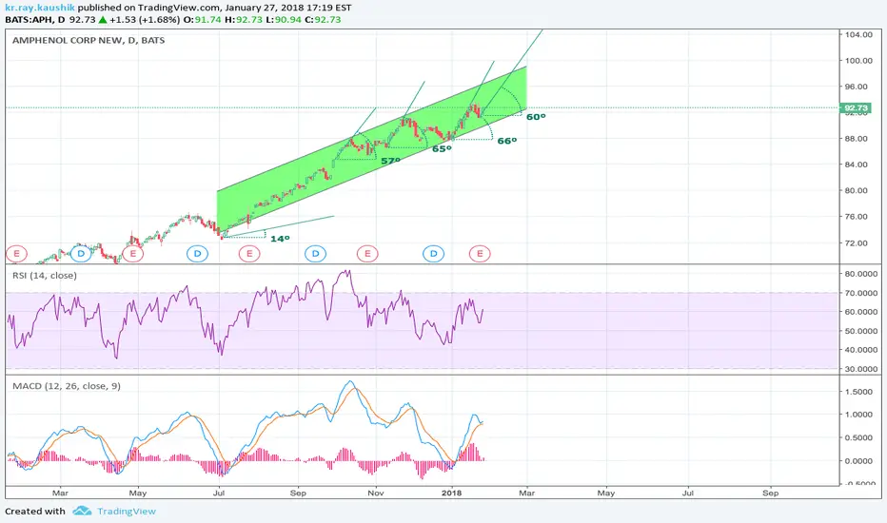Click the L:90.94 low value
Image resolution: width=887 pixels, height=523 pixels.
tap(284, 20)
